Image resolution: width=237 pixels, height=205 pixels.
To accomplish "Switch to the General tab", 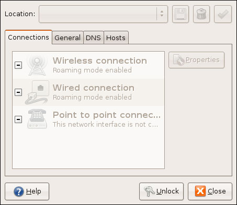I will coord(67,38).
